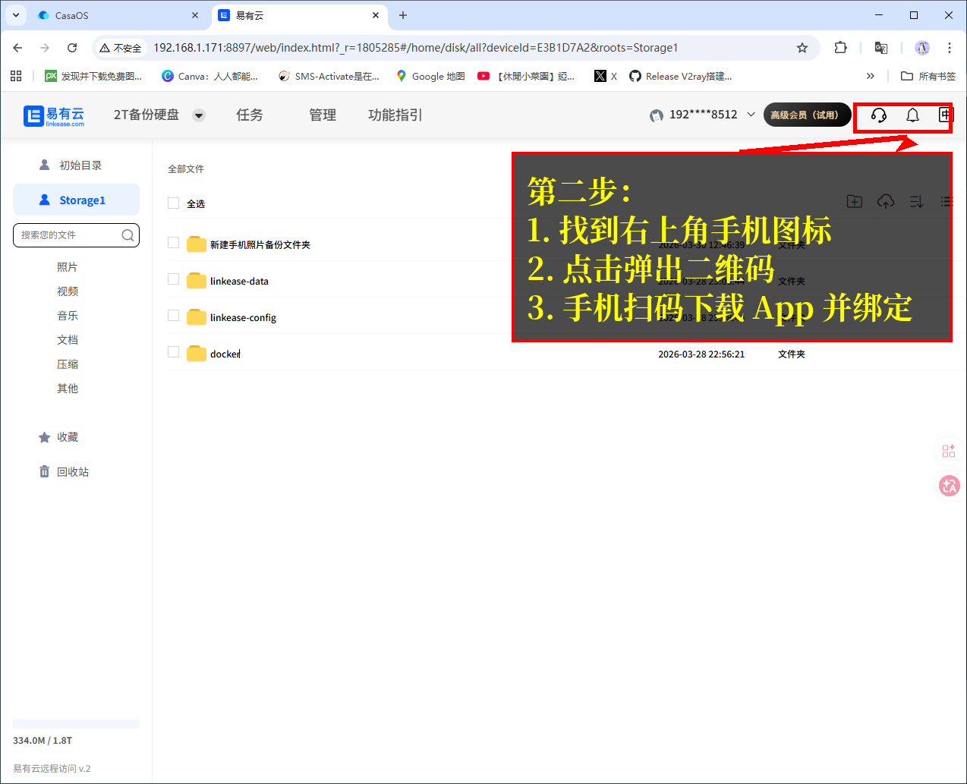This screenshot has width=967, height=784.
Task: Click the new folder icon
Action: point(855,201)
